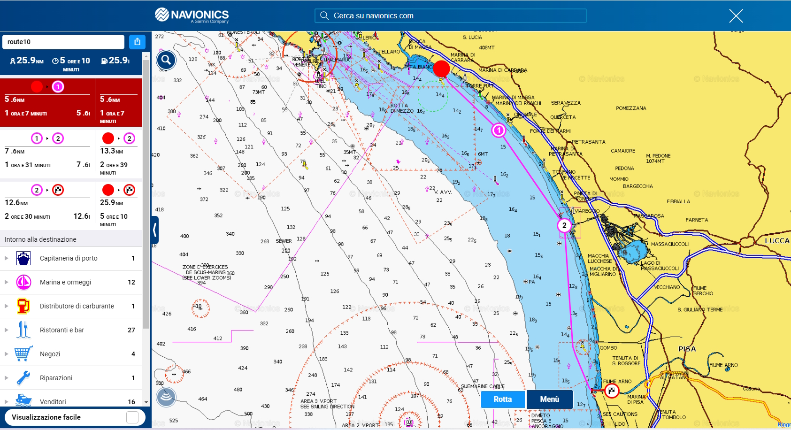Open the Menù button
The height and width of the screenshot is (430, 791).
(550, 399)
